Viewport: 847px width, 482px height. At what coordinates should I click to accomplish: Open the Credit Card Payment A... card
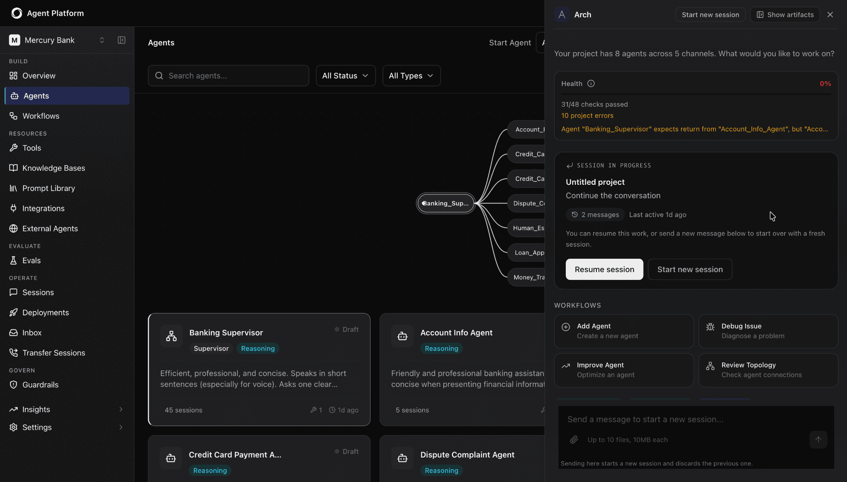coord(259,458)
